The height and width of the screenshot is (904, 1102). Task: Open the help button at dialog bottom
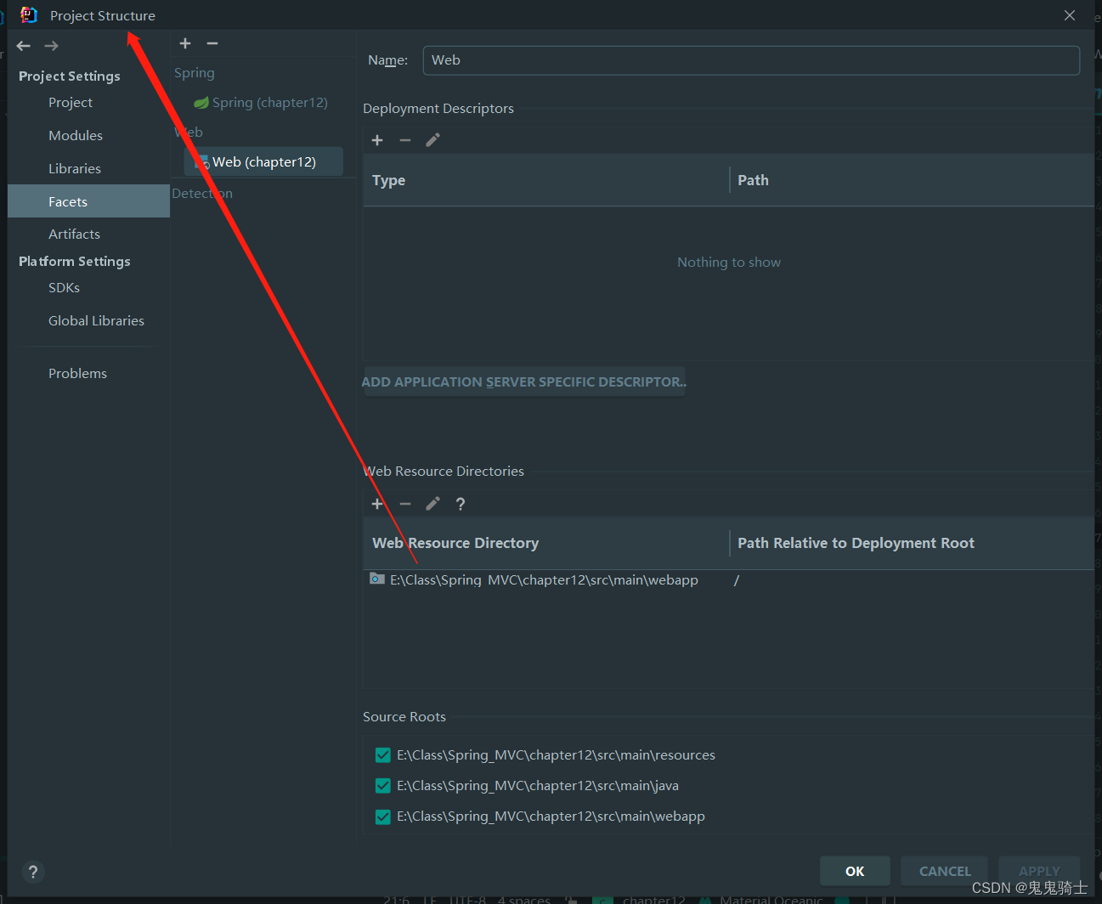(x=32, y=872)
